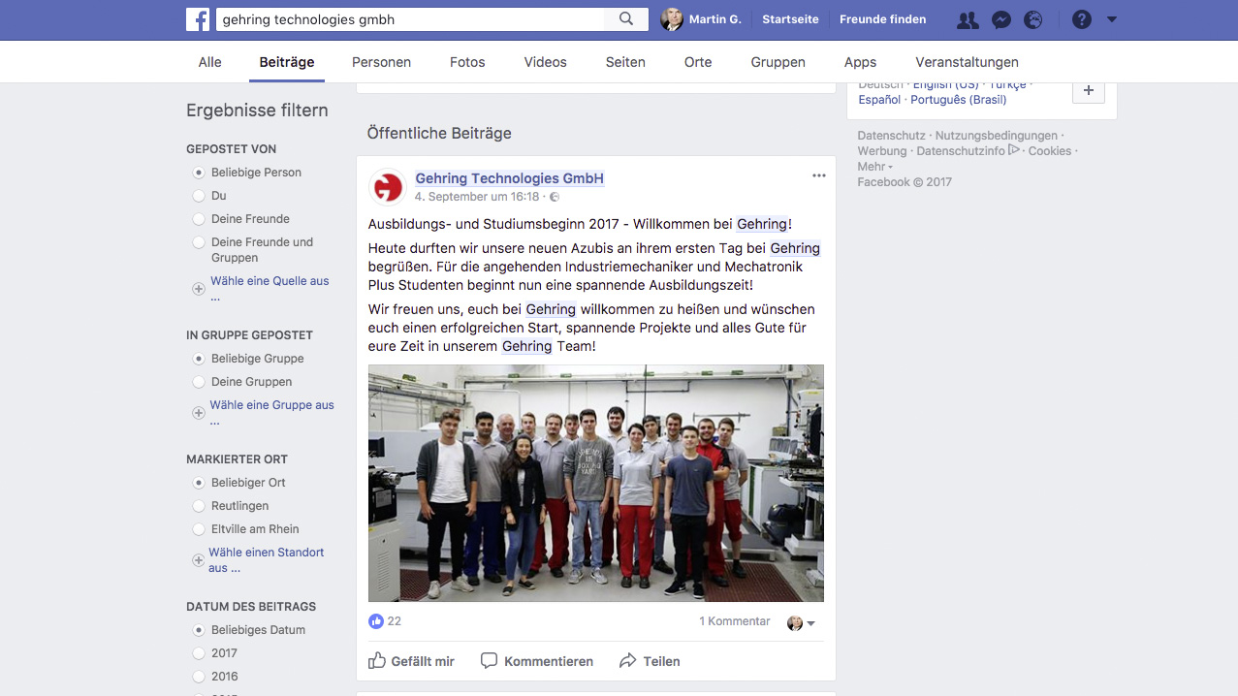Viewport: 1238px width, 696px height.
Task: Click plus icon beside 'Wähle einen Standort aus'
Action: pyautogui.click(x=199, y=560)
